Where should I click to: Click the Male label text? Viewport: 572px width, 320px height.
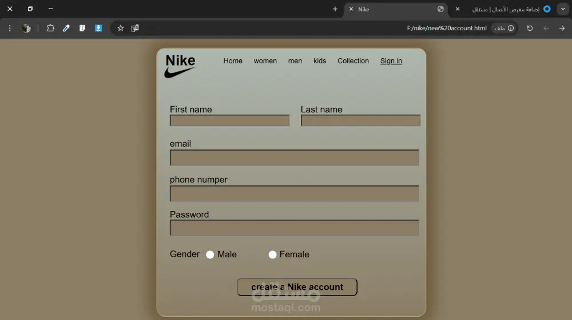pos(227,254)
